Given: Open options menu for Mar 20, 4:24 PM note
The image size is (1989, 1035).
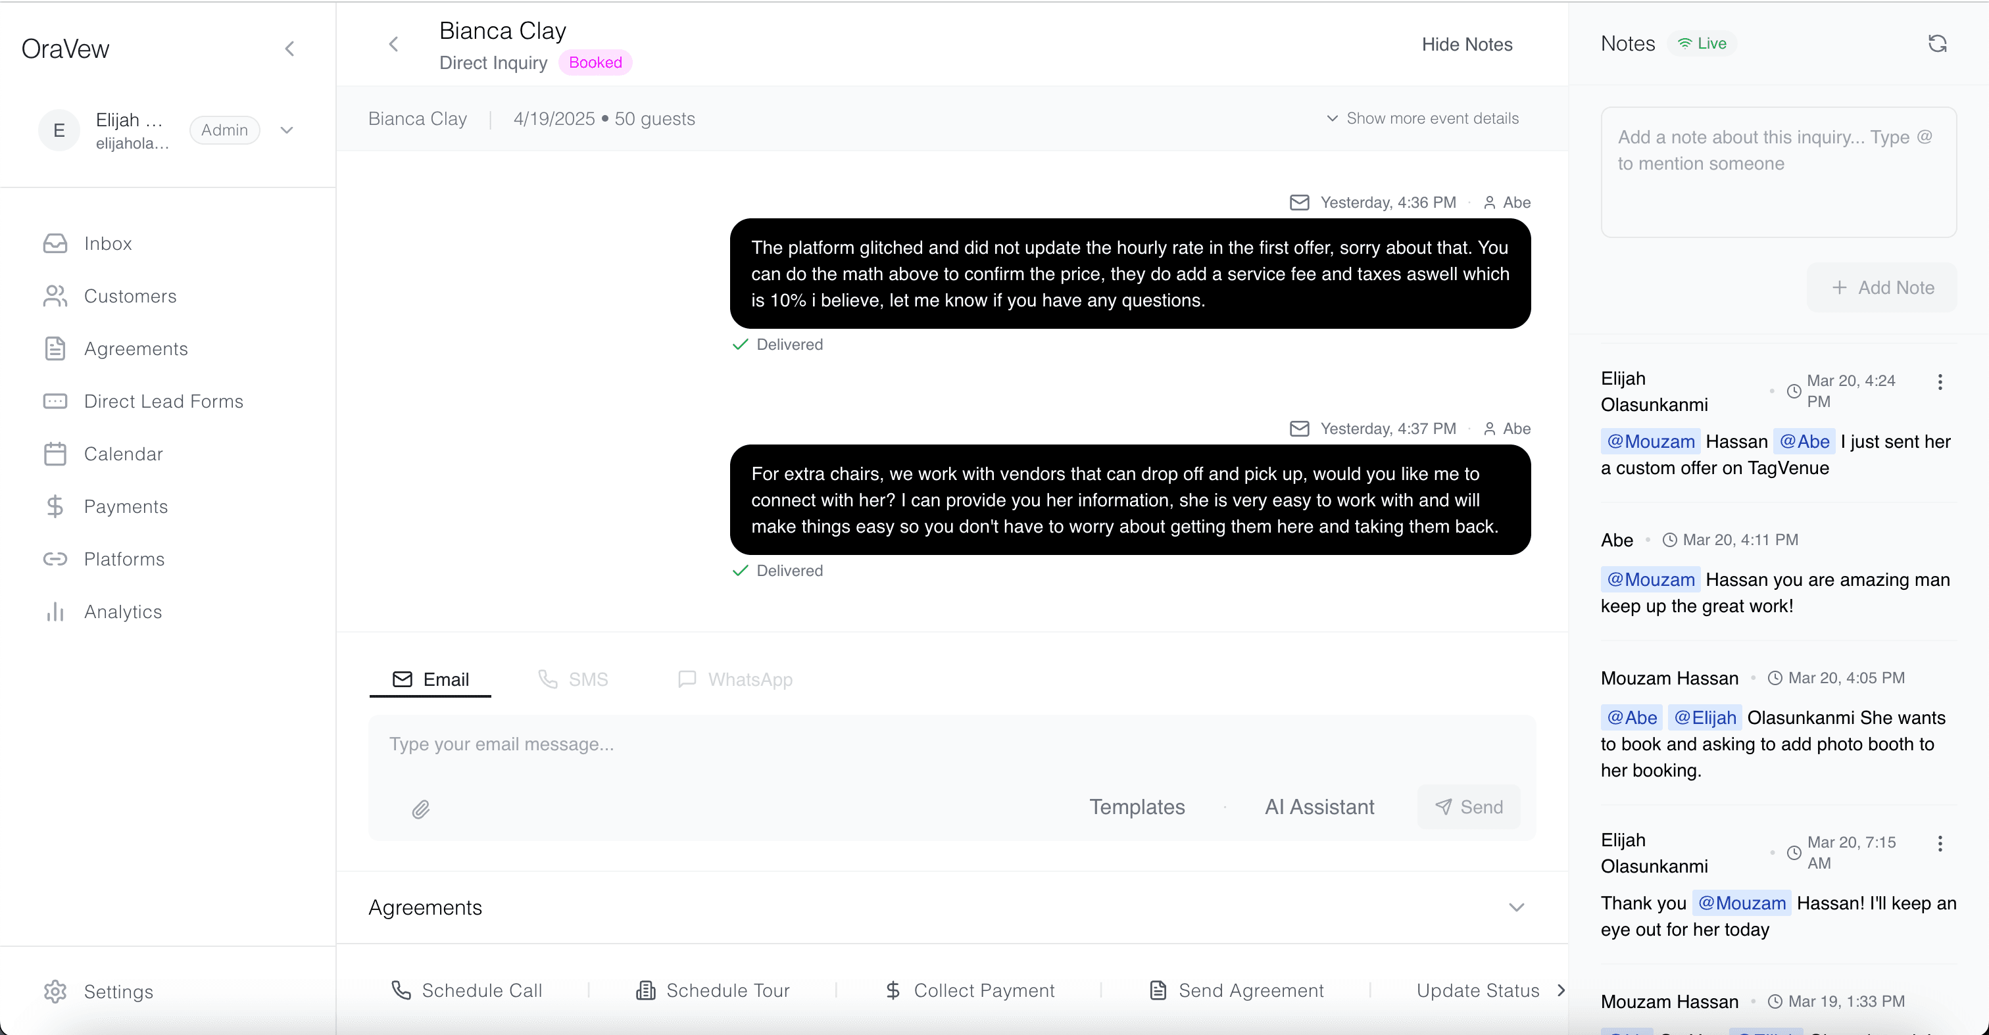Looking at the screenshot, I should [1940, 382].
